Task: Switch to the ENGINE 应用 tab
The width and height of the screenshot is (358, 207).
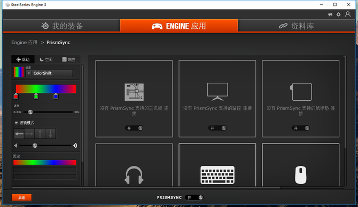Action: point(179,26)
